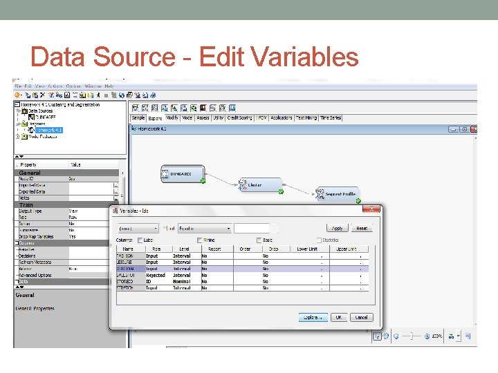This screenshot has width=498, height=373.
Task: Adjust the diagram zoom slider
Action: 412,336
